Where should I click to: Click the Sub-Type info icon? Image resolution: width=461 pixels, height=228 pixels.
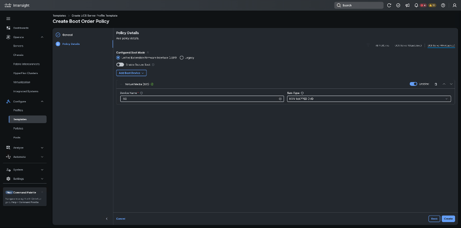302,93
